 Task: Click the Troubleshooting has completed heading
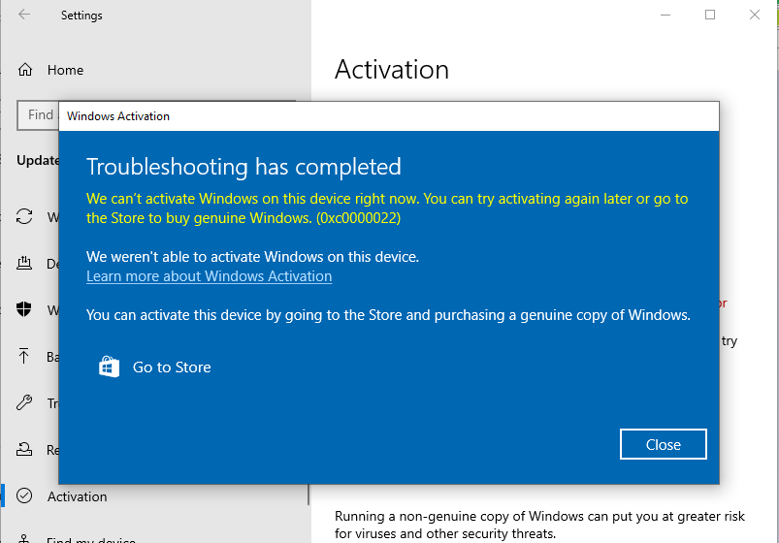point(243,167)
